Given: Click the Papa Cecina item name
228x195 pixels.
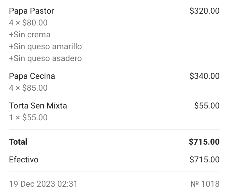Looking at the screenshot, I should click(32, 76).
